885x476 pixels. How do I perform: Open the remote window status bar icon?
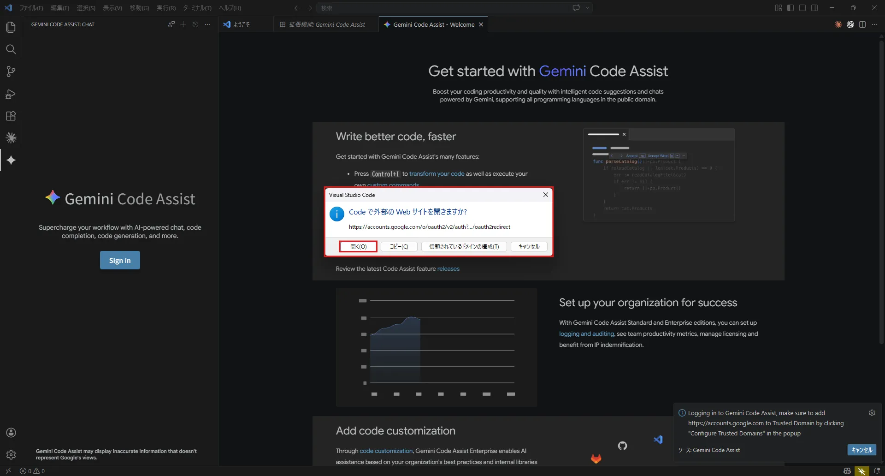click(x=8, y=471)
